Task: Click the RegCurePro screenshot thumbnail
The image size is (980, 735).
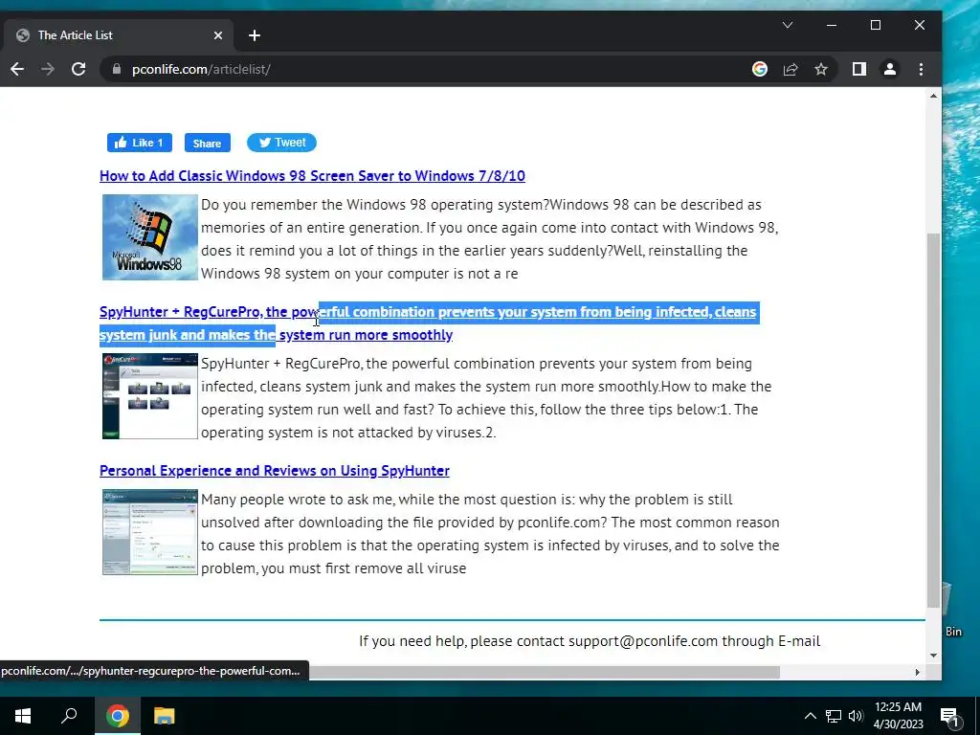Action: (150, 396)
